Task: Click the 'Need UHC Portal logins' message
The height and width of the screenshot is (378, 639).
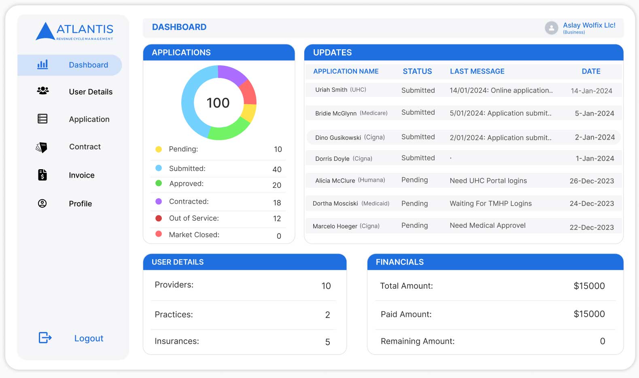Action: tap(488, 181)
